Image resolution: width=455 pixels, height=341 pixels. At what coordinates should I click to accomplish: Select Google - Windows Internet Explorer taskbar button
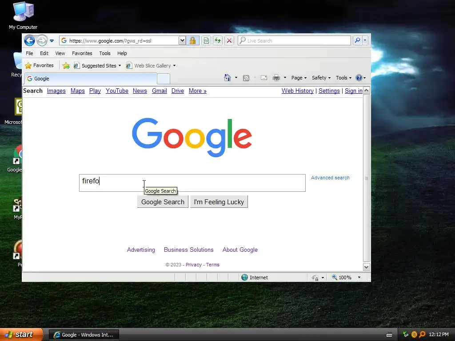84,335
